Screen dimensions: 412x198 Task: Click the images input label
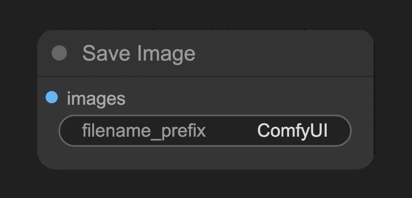pyautogui.click(x=96, y=99)
